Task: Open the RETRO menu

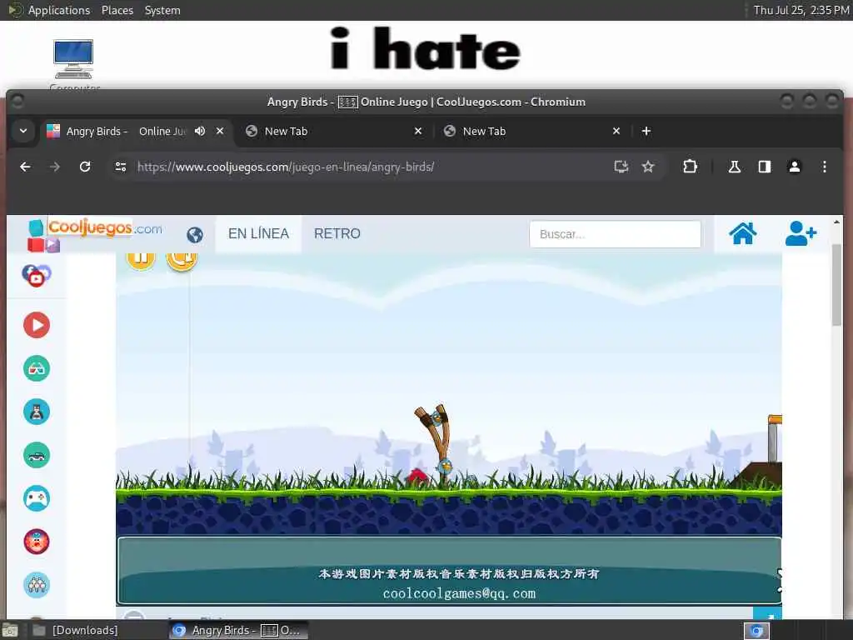Action: [x=337, y=233]
